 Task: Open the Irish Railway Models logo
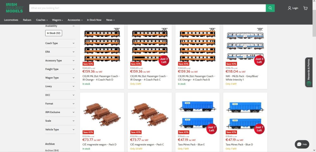tap(15, 8)
